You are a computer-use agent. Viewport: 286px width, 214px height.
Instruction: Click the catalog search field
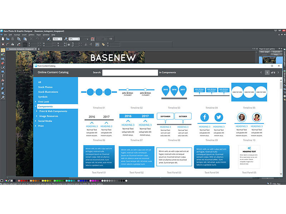[130, 72]
